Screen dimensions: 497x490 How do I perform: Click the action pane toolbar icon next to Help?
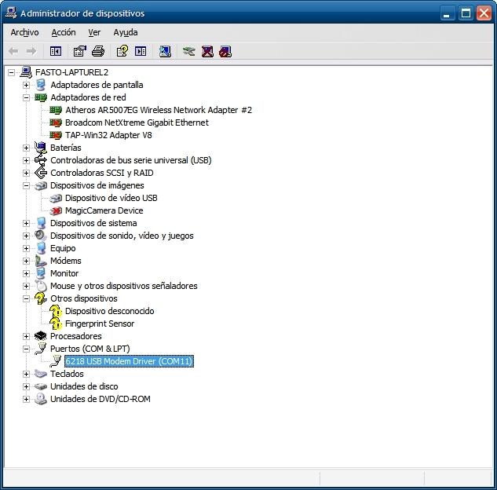click(x=141, y=51)
